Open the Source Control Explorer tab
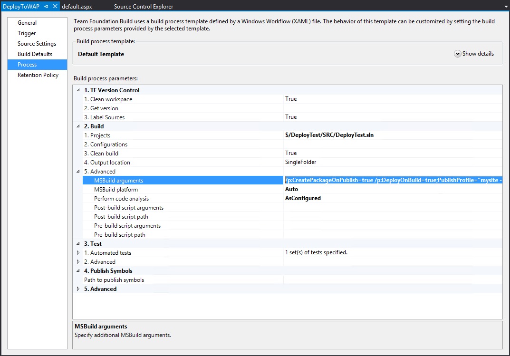Image resolution: width=510 pixels, height=356 pixels. click(143, 7)
